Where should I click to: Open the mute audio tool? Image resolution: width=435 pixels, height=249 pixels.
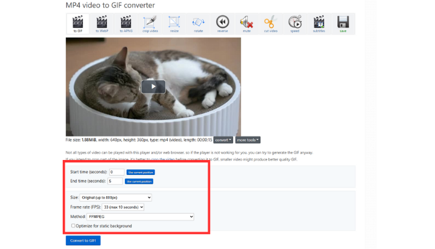pyautogui.click(x=247, y=24)
